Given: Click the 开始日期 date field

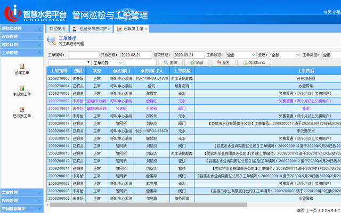Looking at the screenshot, I should click(135, 55).
